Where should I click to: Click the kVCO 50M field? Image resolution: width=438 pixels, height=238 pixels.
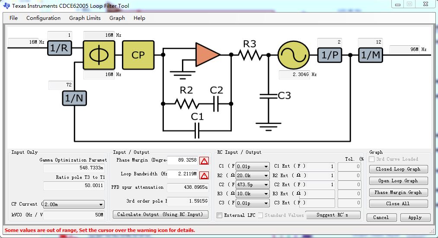(74, 215)
